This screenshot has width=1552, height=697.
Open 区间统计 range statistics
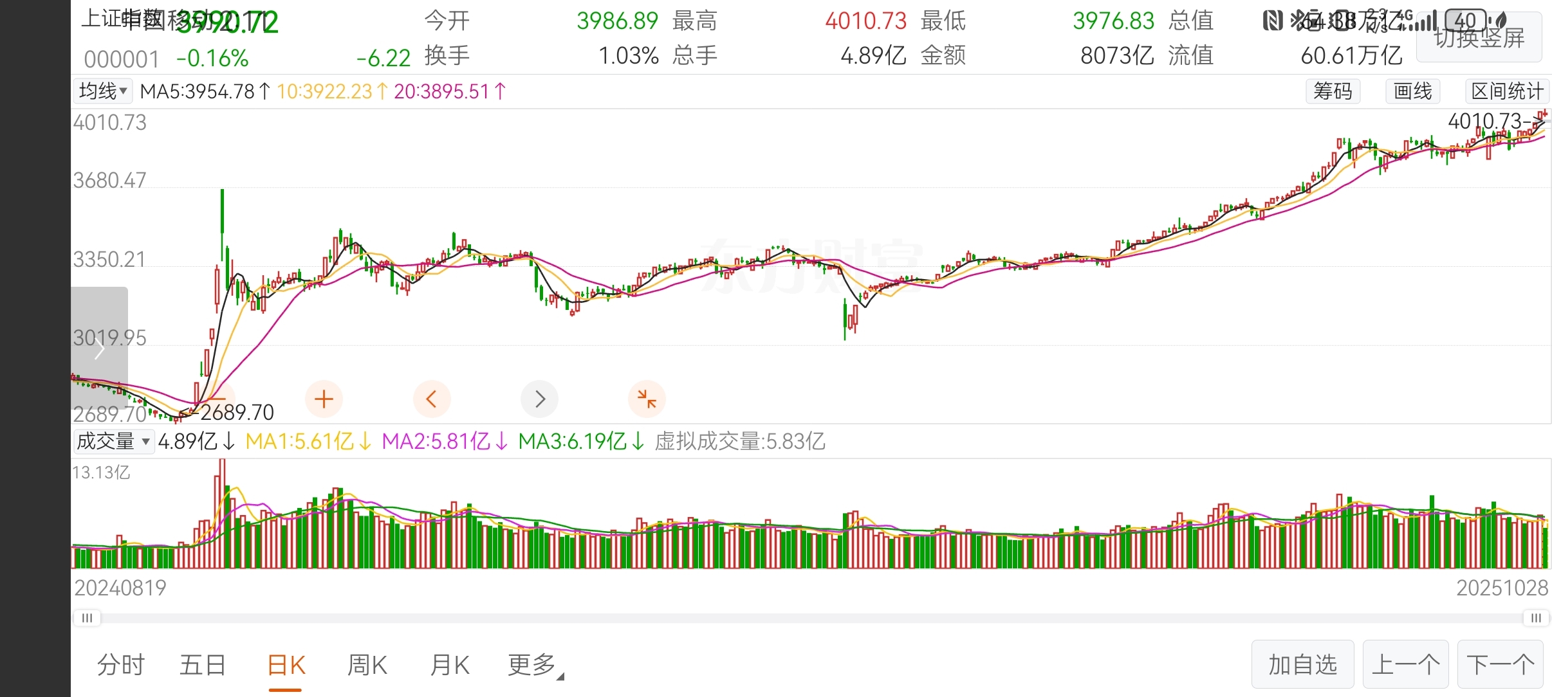click(x=1507, y=91)
